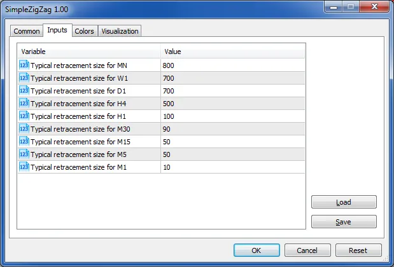Viewport: 394px width, 267px height.
Task: Click the Reset button
Action: click(359, 250)
